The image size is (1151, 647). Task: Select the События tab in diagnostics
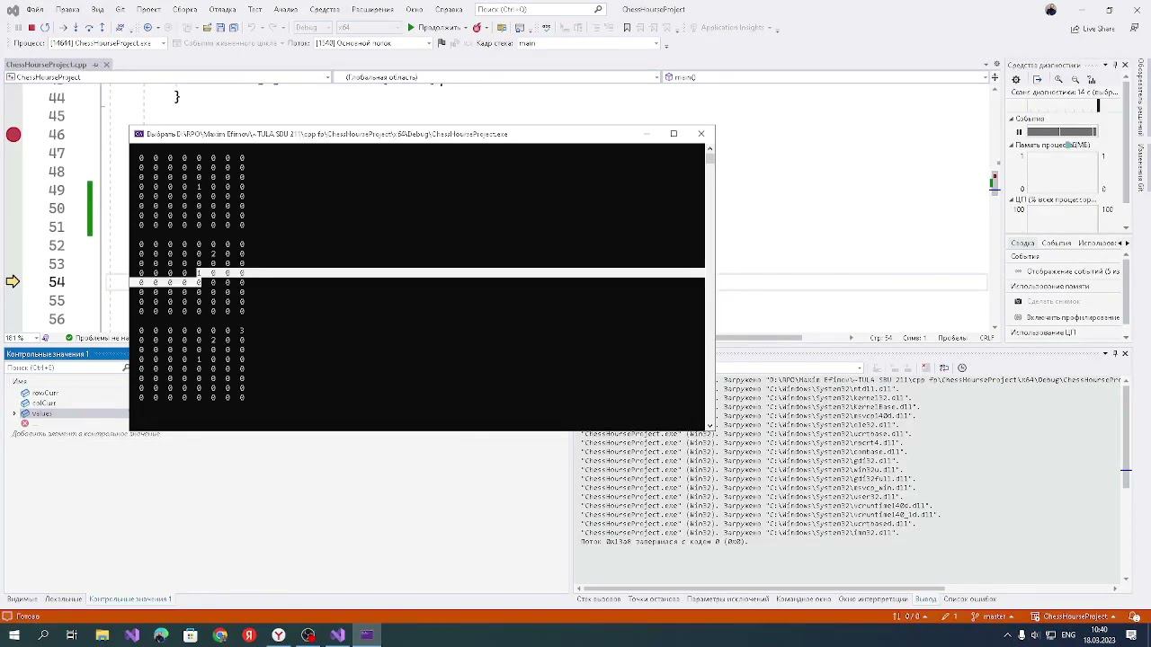[x=1057, y=244]
